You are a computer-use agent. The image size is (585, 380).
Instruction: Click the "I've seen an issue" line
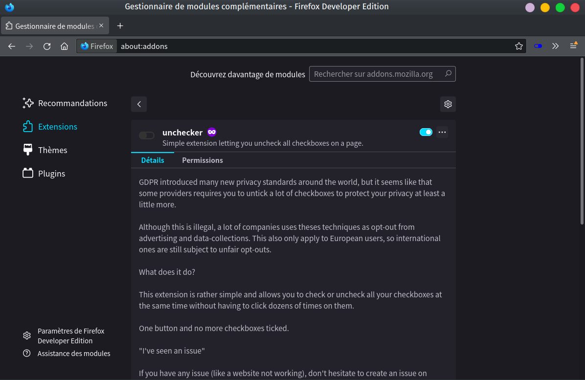tap(172, 351)
